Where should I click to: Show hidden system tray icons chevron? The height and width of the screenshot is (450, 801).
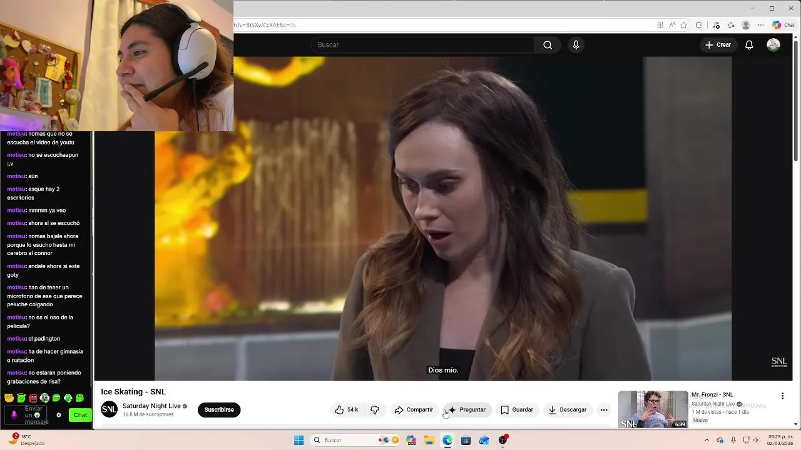[707, 440]
